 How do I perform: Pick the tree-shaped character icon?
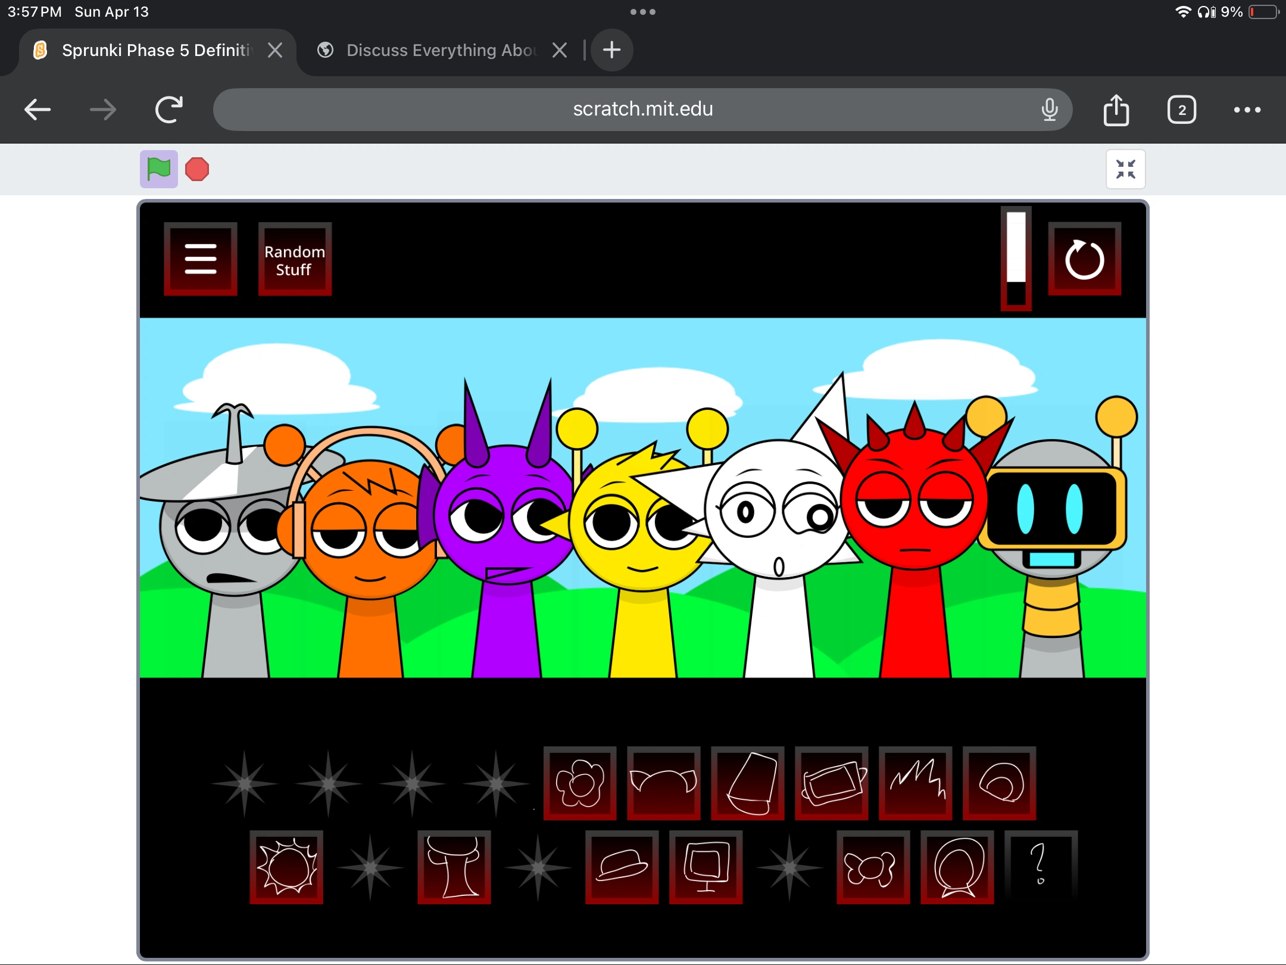[x=454, y=867]
